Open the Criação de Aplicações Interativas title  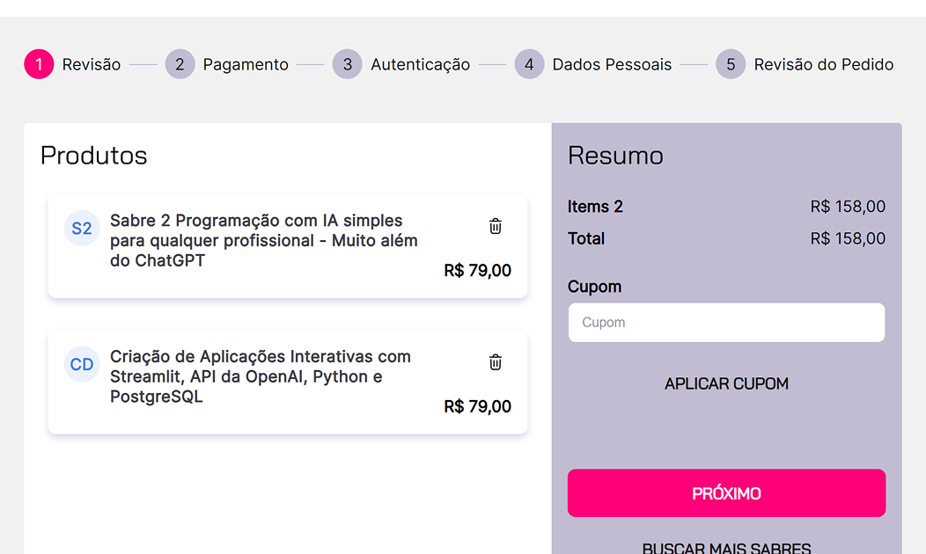tap(261, 376)
